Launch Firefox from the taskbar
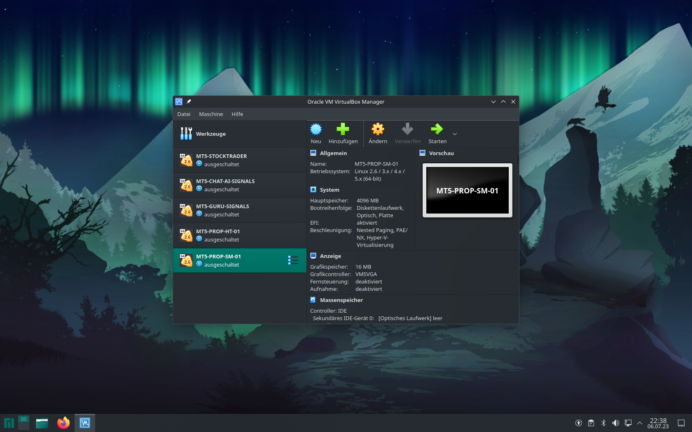The width and height of the screenshot is (692, 432). (63, 423)
